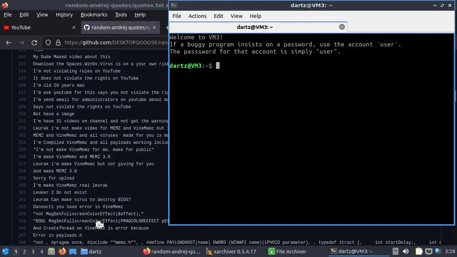The height and width of the screenshot is (257, 457).
Task: Open the Firefox History menu
Action: click(64, 15)
